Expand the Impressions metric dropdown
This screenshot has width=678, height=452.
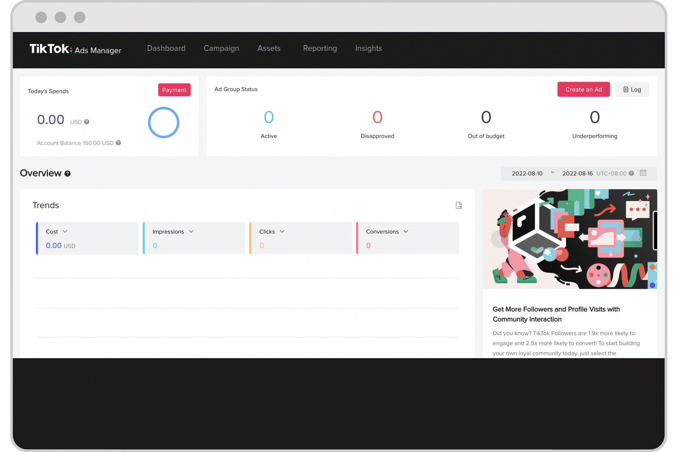[x=191, y=232]
